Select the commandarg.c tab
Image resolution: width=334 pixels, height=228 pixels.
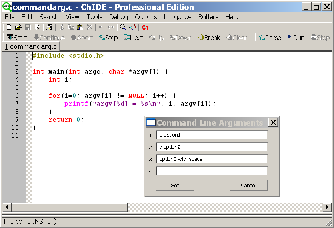[x=31, y=46]
